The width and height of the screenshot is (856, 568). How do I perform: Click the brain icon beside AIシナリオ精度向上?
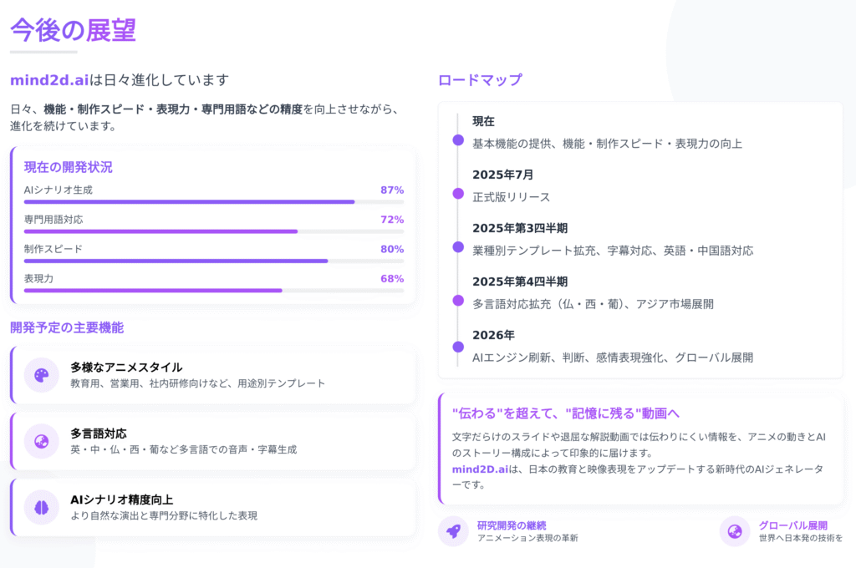click(42, 507)
